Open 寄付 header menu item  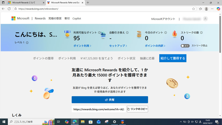[67, 18]
